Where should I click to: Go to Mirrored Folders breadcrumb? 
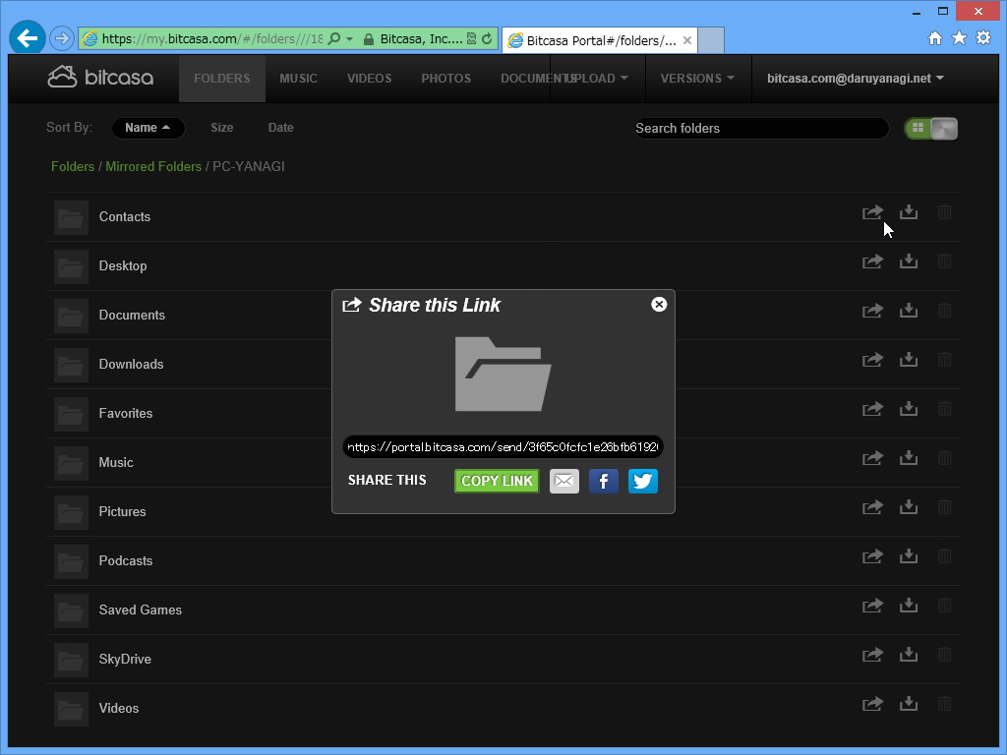tap(153, 166)
